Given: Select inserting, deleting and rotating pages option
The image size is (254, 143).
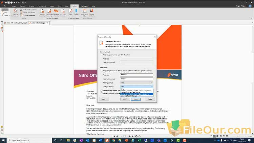Looking at the screenshot, I should click(x=136, y=91).
